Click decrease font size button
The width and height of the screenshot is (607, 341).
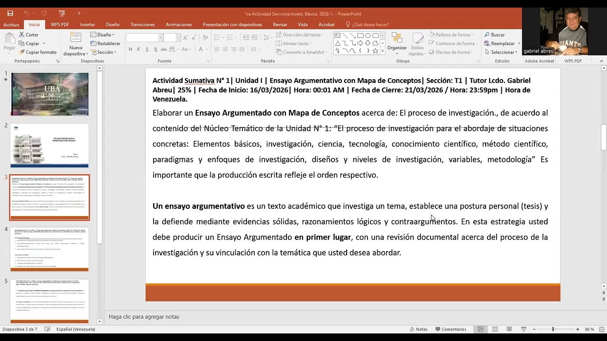tap(195, 37)
